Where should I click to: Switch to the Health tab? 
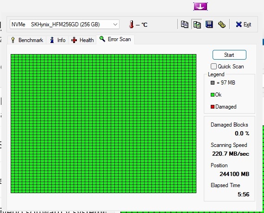pyautogui.click(x=82, y=40)
